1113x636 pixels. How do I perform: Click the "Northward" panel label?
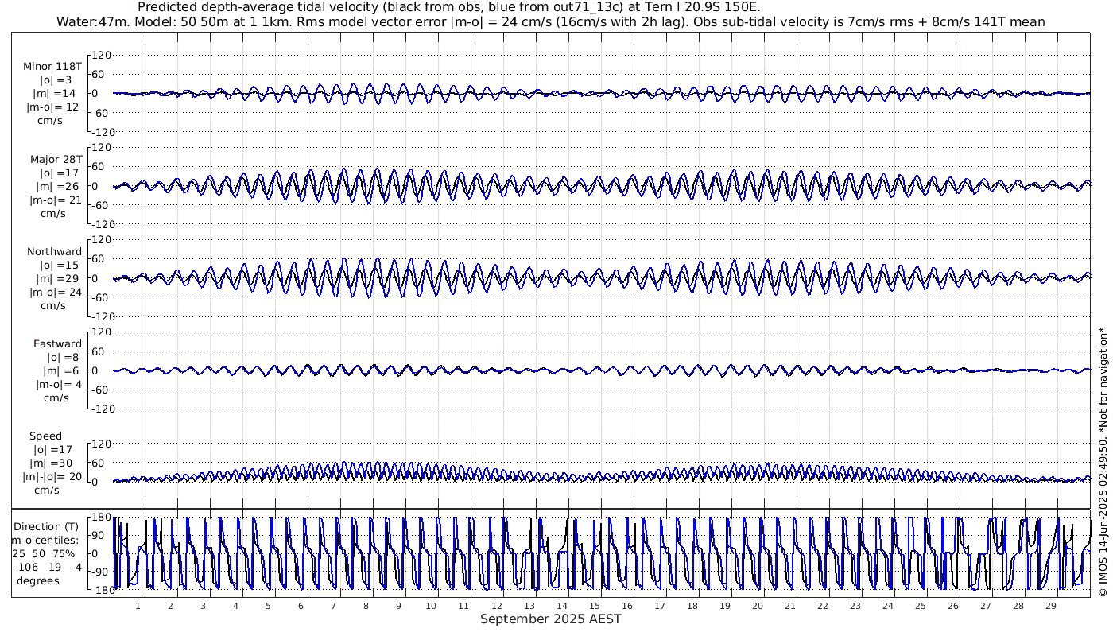point(54,252)
